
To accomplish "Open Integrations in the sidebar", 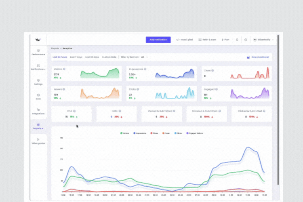I will click(x=38, y=112).
